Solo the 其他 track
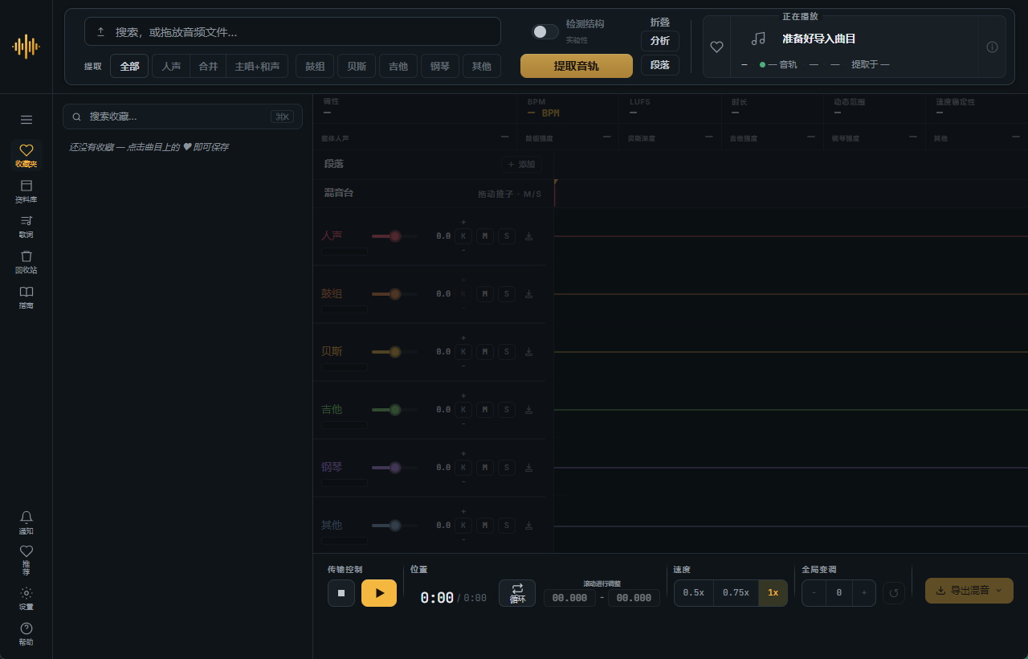 tap(506, 526)
